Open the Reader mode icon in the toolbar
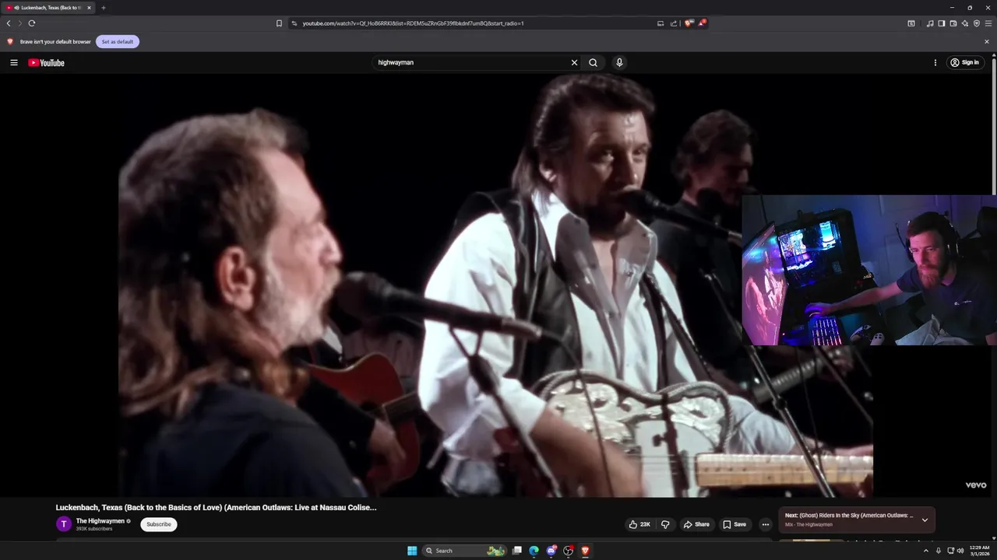Screen dimensions: 997x560 tap(911, 23)
